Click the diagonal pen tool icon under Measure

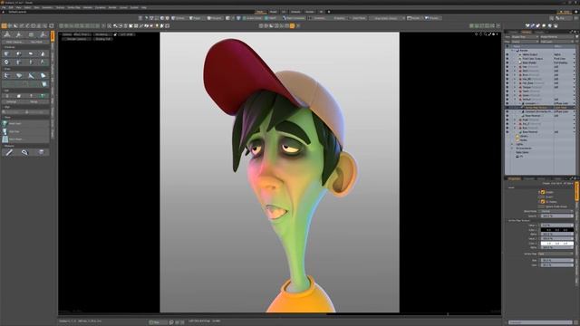pyautogui.click(x=9, y=152)
